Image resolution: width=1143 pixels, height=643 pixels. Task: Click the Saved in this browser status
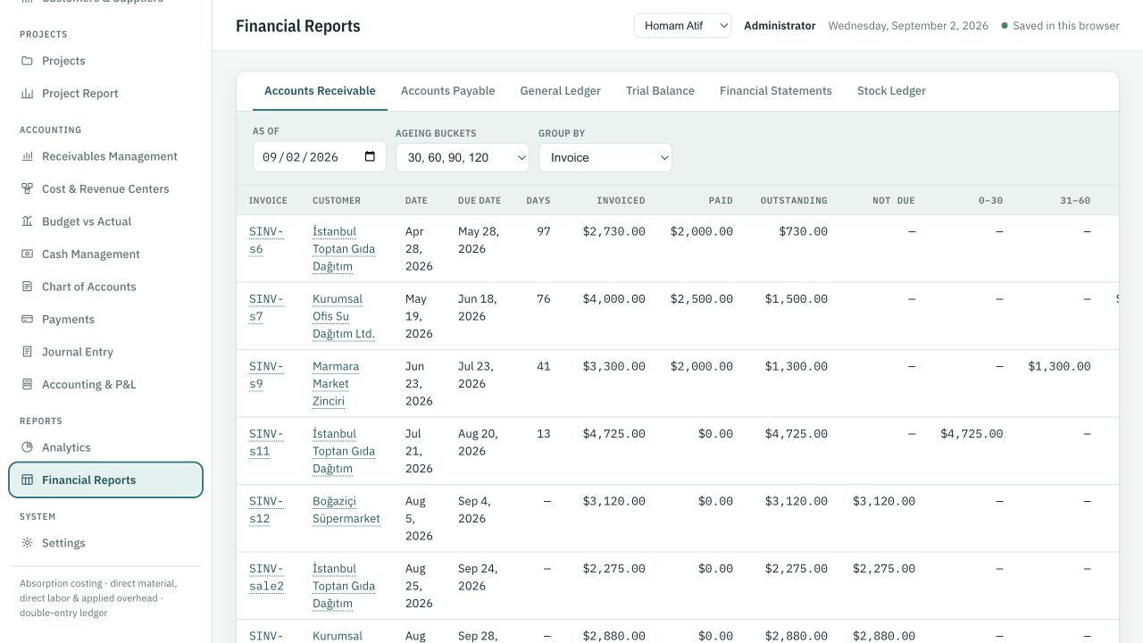coord(1060,26)
